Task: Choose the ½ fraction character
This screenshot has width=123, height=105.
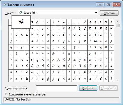Action: (27, 60)
